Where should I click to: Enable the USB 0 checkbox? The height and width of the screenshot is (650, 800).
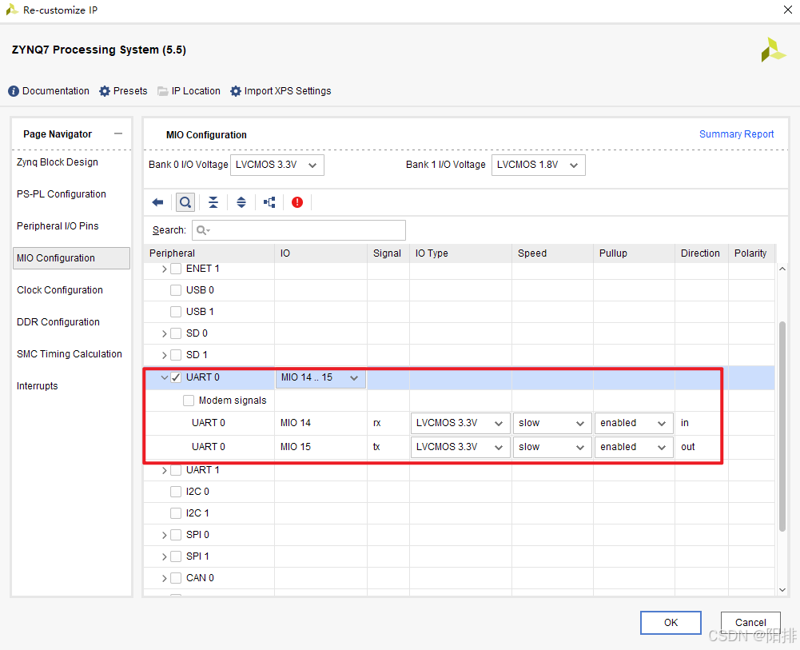tap(176, 290)
